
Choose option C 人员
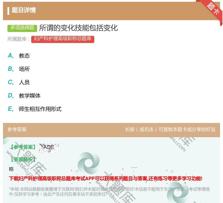point(19,82)
